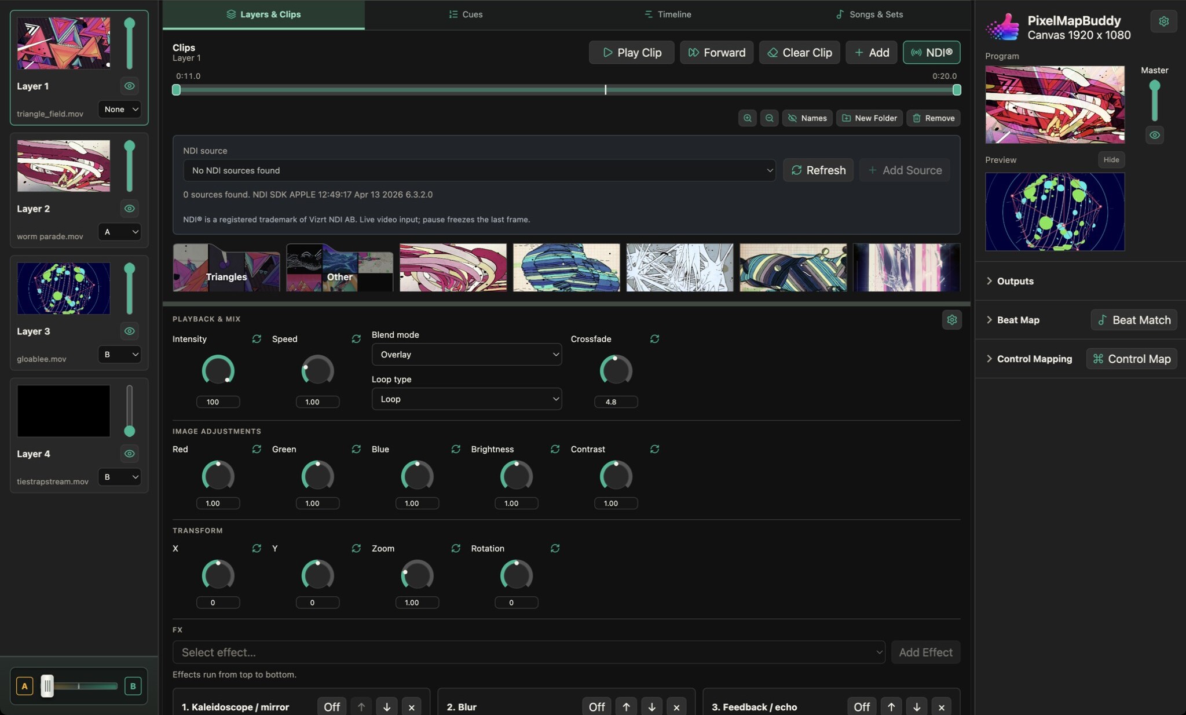Open app settings gear near PixelMapBuddy title
Image resolution: width=1186 pixels, height=715 pixels.
1163,21
